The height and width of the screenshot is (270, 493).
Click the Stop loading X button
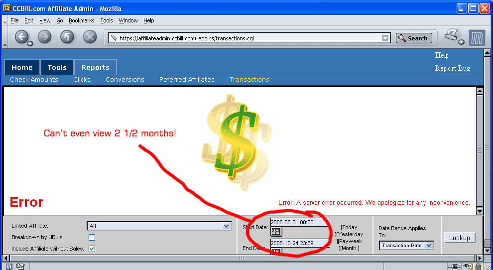[90, 37]
